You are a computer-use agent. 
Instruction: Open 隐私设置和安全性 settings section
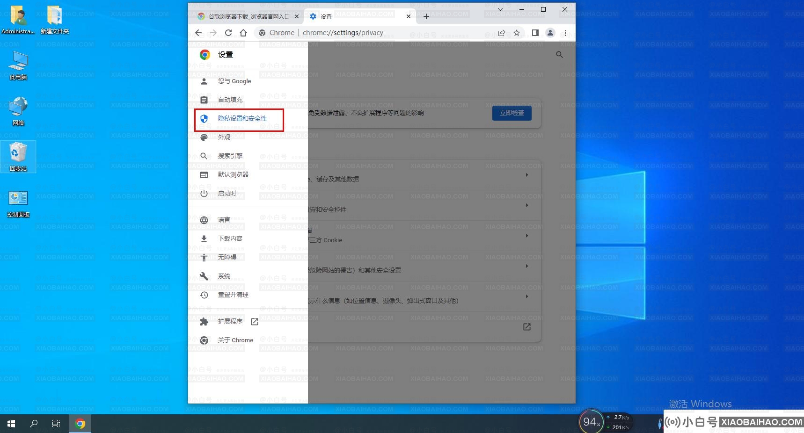tap(242, 118)
